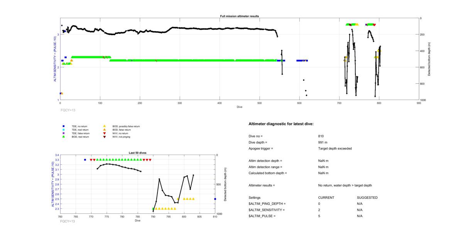Select 'No return, water depth > target depth' text
Viewport: 463px width, 240px height.
click(345, 186)
